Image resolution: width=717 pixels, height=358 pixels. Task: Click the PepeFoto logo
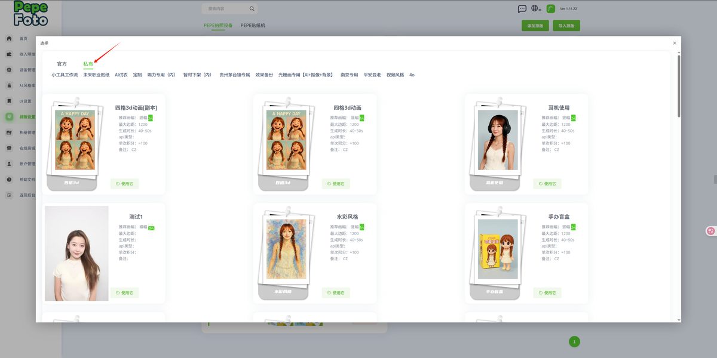30,13
